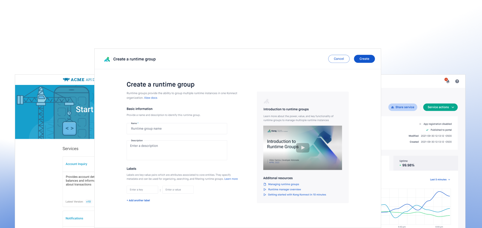Open the Last 5 minutes time range dropdown
Image resolution: width=482 pixels, height=228 pixels.
click(x=440, y=180)
